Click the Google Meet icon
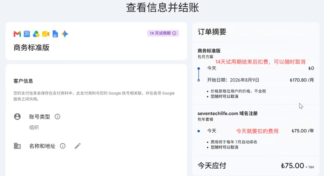 [x=46, y=34]
